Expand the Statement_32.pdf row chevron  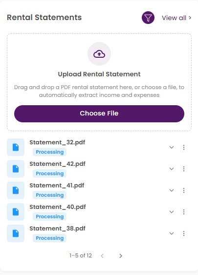pos(172,147)
